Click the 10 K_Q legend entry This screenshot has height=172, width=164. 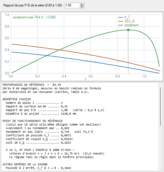click(x=126, y=21)
